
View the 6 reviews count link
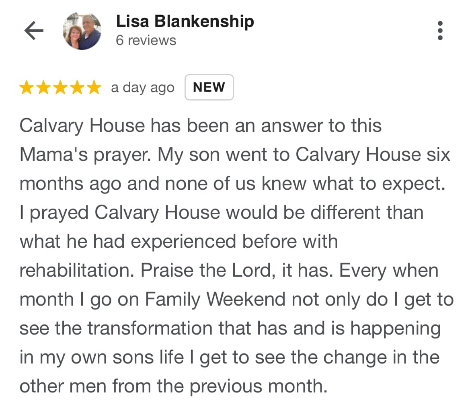tap(146, 40)
